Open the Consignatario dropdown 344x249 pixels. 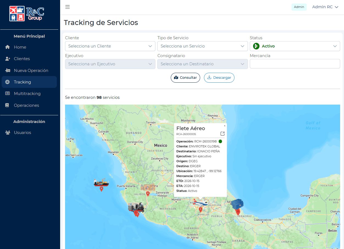tap(203, 64)
